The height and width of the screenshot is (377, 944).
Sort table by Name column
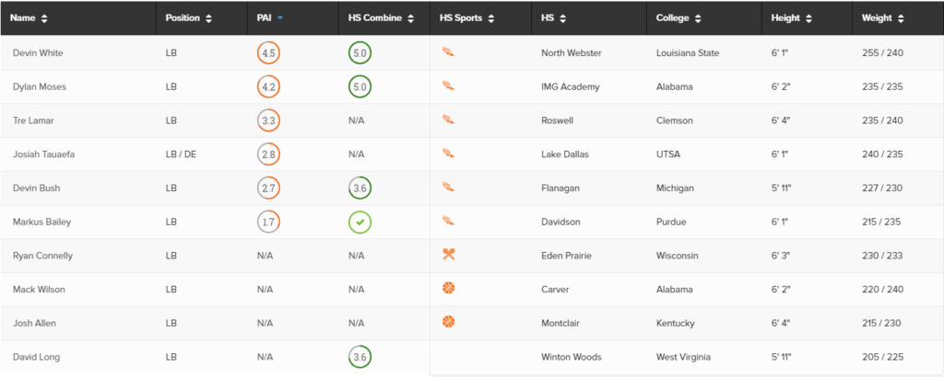29,18
